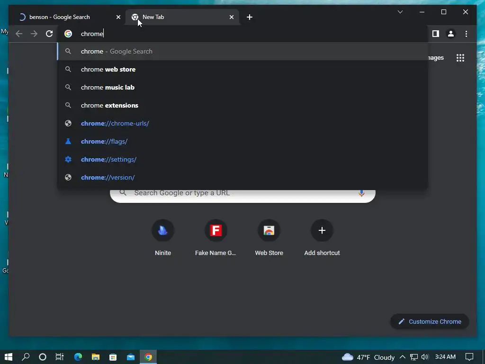Open the clock showing 3:24 AM

click(445, 357)
